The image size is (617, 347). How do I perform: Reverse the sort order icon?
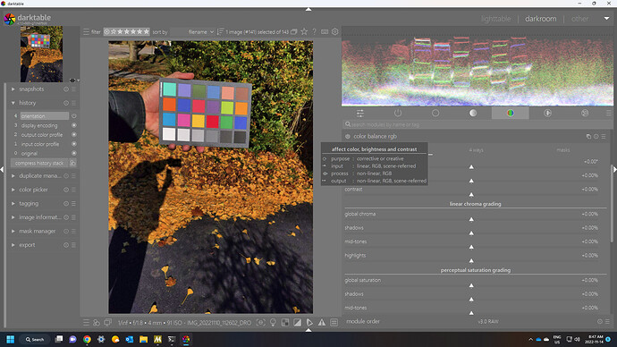pos(220,31)
